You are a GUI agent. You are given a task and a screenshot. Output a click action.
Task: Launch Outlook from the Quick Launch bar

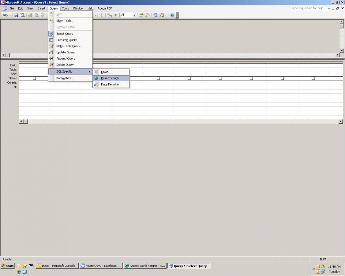point(19,266)
